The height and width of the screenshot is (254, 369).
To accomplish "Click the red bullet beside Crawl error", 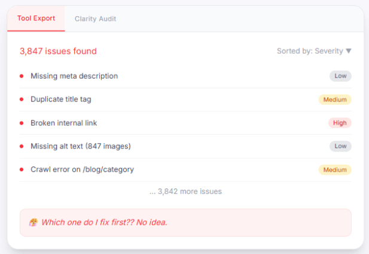I will [x=22, y=169].
